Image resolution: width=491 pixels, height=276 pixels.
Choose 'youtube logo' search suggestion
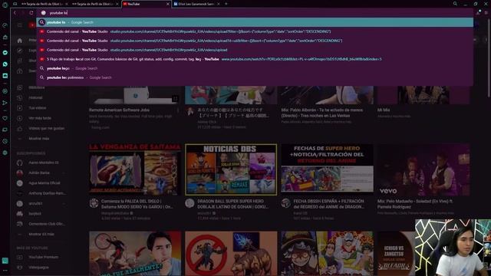tap(254, 68)
